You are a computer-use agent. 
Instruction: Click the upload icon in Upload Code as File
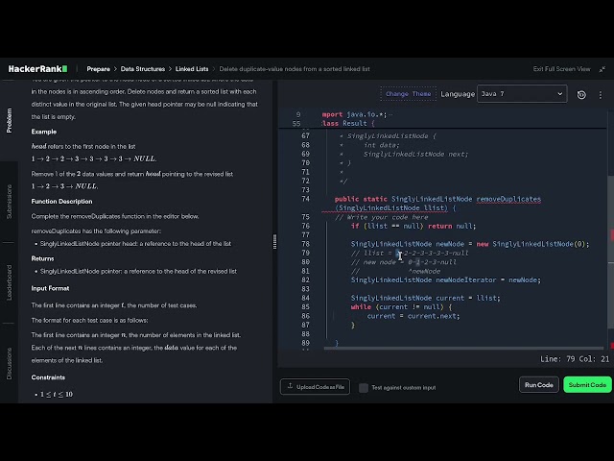tap(290, 386)
